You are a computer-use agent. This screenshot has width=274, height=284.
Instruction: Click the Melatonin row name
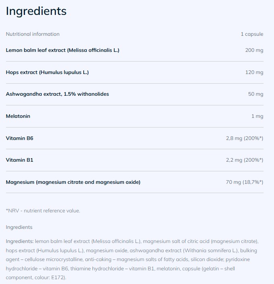click(18, 116)
